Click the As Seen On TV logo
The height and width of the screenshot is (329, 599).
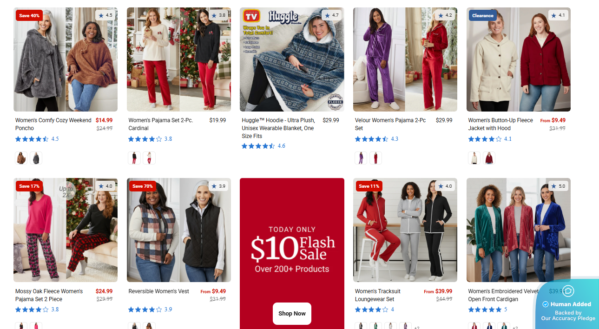pos(252,17)
